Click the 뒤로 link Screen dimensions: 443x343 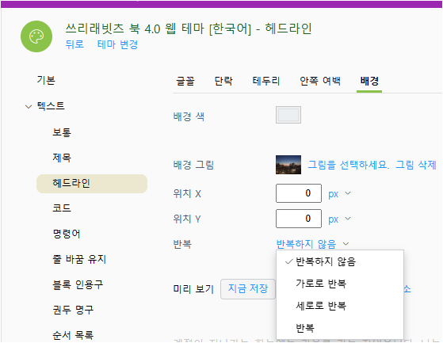(x=74, y=44)
